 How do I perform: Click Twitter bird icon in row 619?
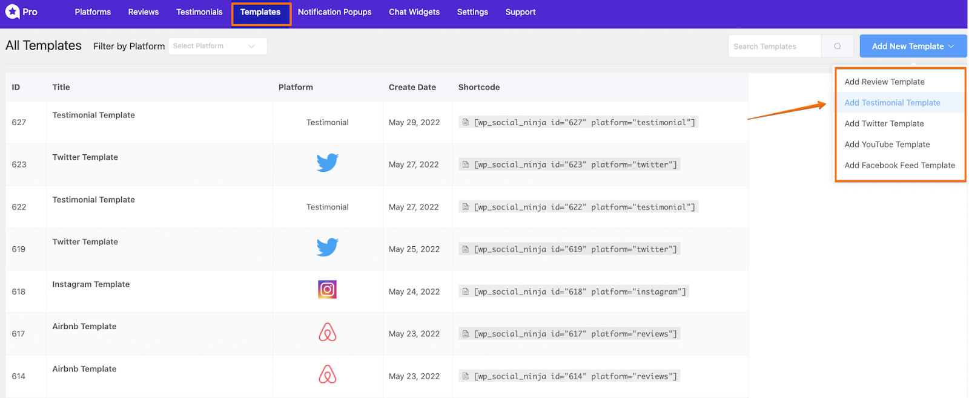point(327,247)
